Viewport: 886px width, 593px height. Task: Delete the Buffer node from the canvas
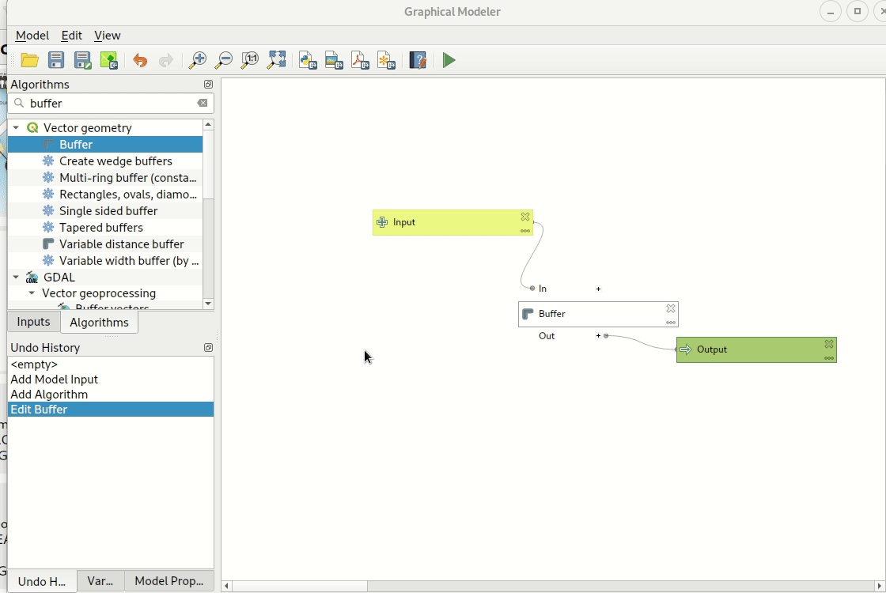(671, 308)
